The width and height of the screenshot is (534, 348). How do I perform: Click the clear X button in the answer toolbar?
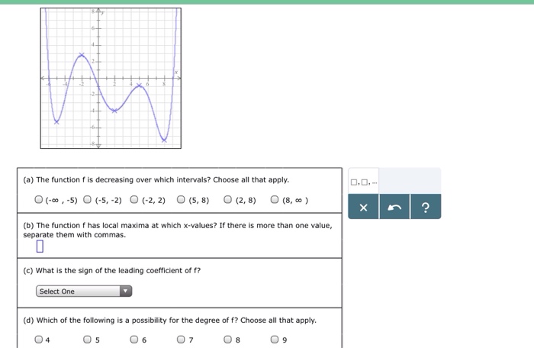point(363,207)
